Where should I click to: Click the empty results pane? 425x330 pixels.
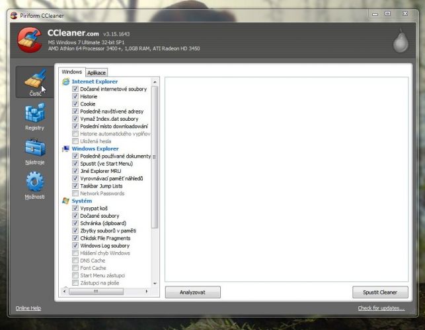point(286,180)
